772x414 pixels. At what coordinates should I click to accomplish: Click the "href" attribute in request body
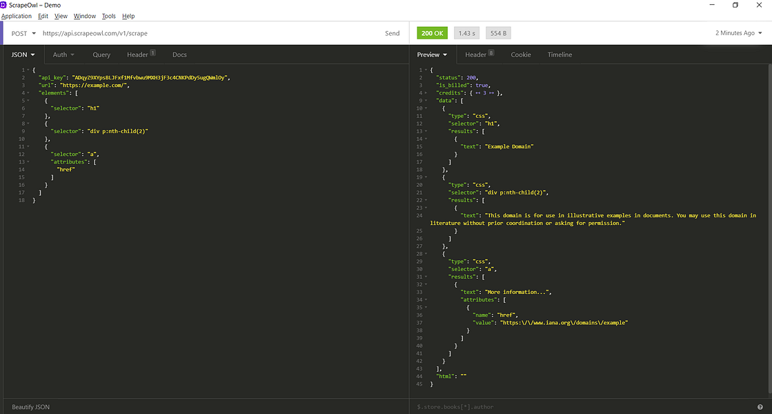pyautogui.click(x=66, y=169)
